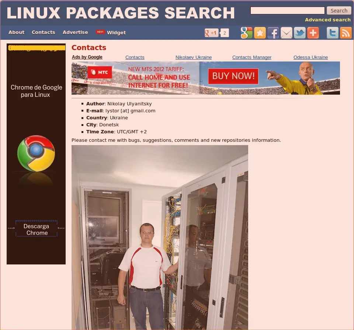The image size is (354, 330).
Task: Click the LINUX PACKAGES SEARCH site title
Action: (121, 13)
